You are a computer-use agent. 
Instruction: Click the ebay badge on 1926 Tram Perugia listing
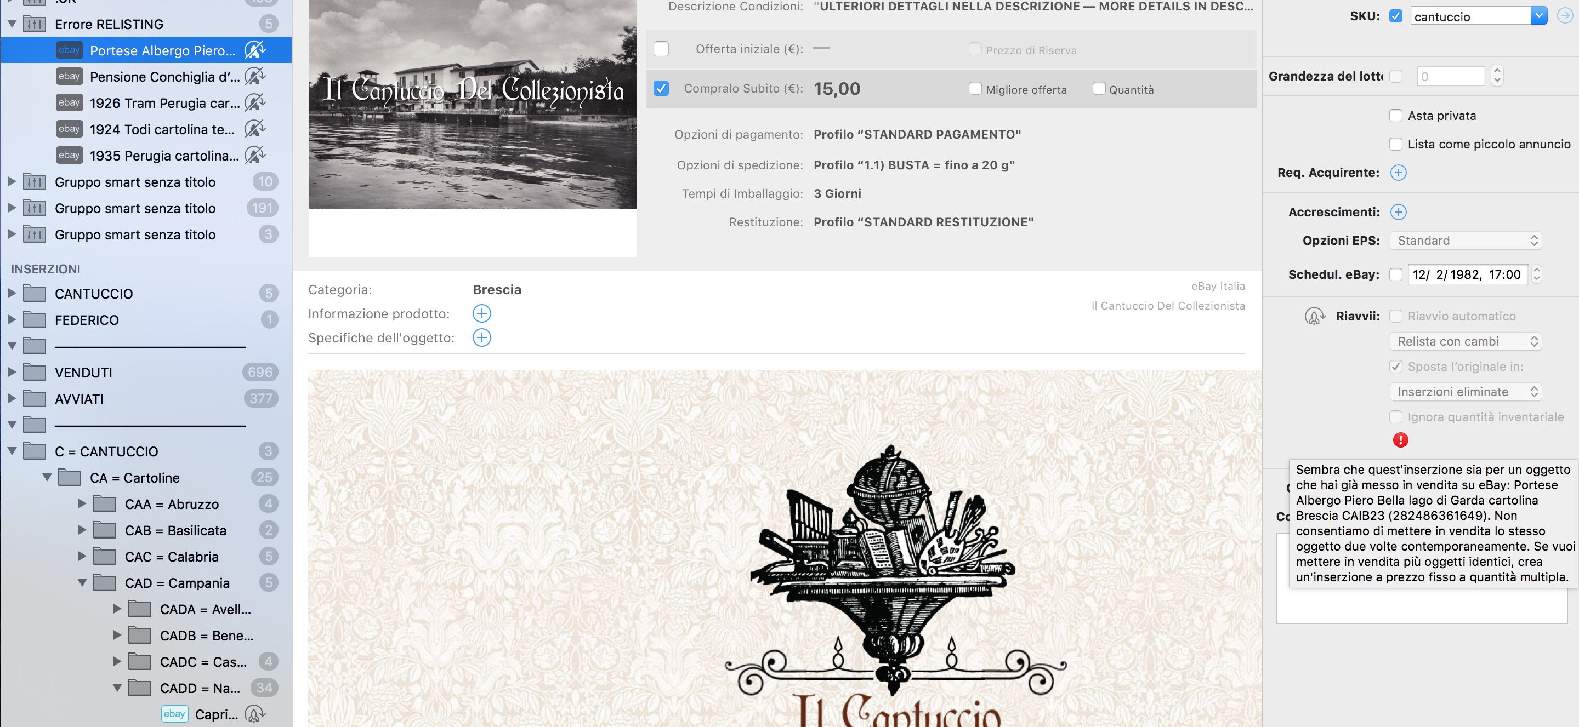click(x=69, y=103)
